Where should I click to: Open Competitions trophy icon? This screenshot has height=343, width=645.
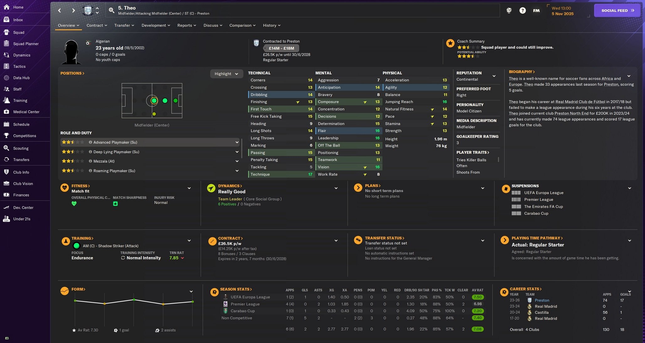coord(6,136)
